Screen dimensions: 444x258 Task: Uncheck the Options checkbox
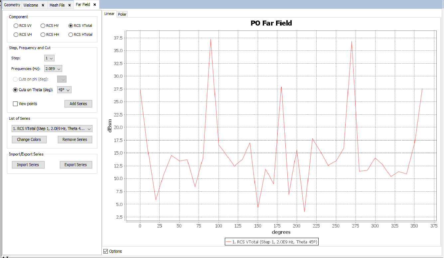click(x=106, y=251)
